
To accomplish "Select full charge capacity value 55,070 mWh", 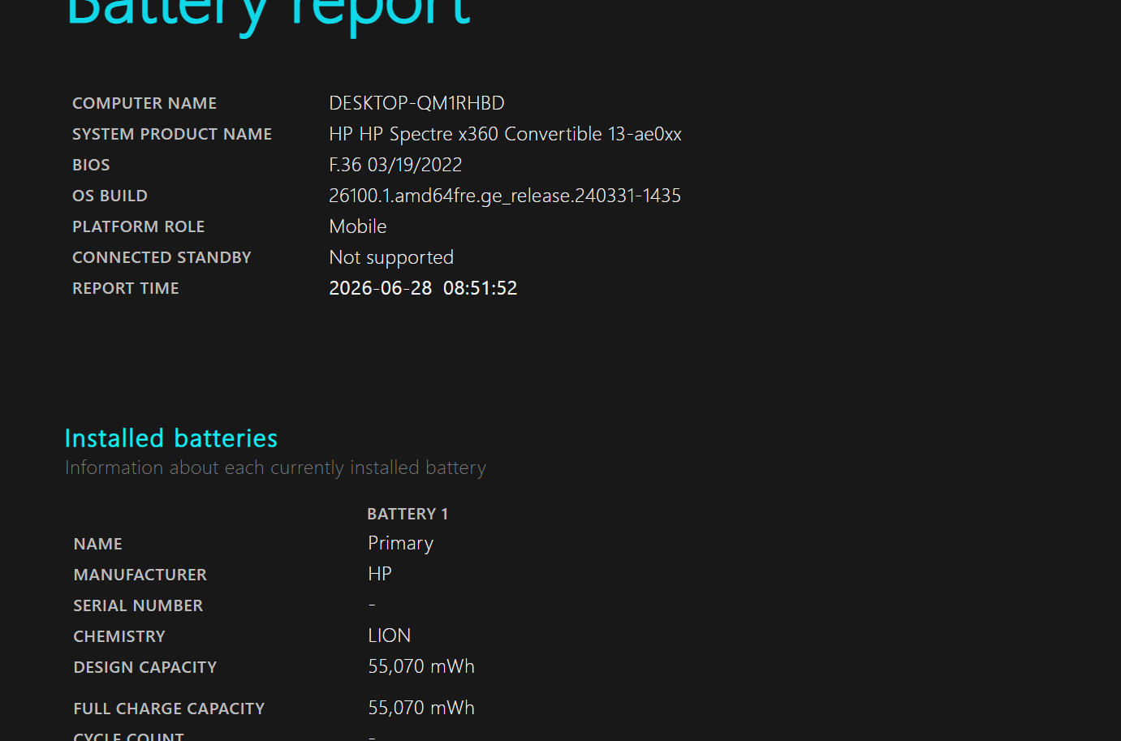I will pos(420,708).
